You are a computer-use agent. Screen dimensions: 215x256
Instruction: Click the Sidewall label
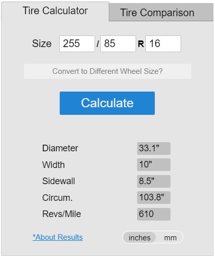click(x=59, y=181)
